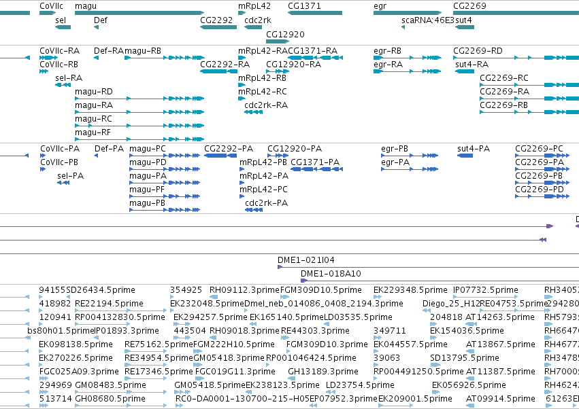The image size is (579, 409).
Task: Select the CG1371 gene label
Action: [x=304, y=6]
